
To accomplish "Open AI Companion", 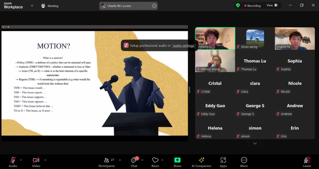I will pos(201,162).
